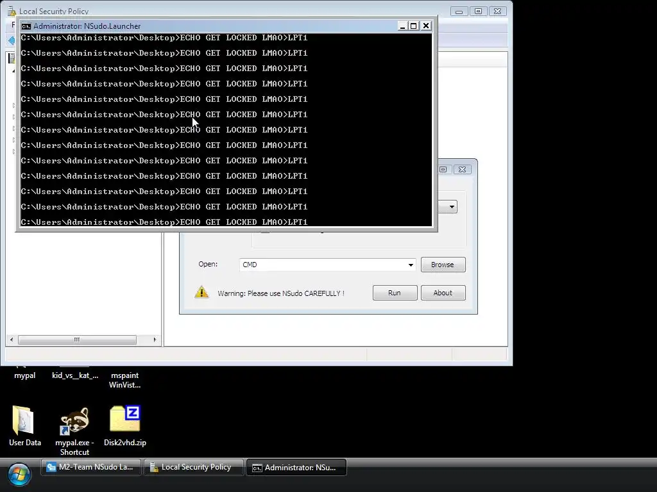Click the Administrator: NSudo.Launcher title text

(87, 26)
